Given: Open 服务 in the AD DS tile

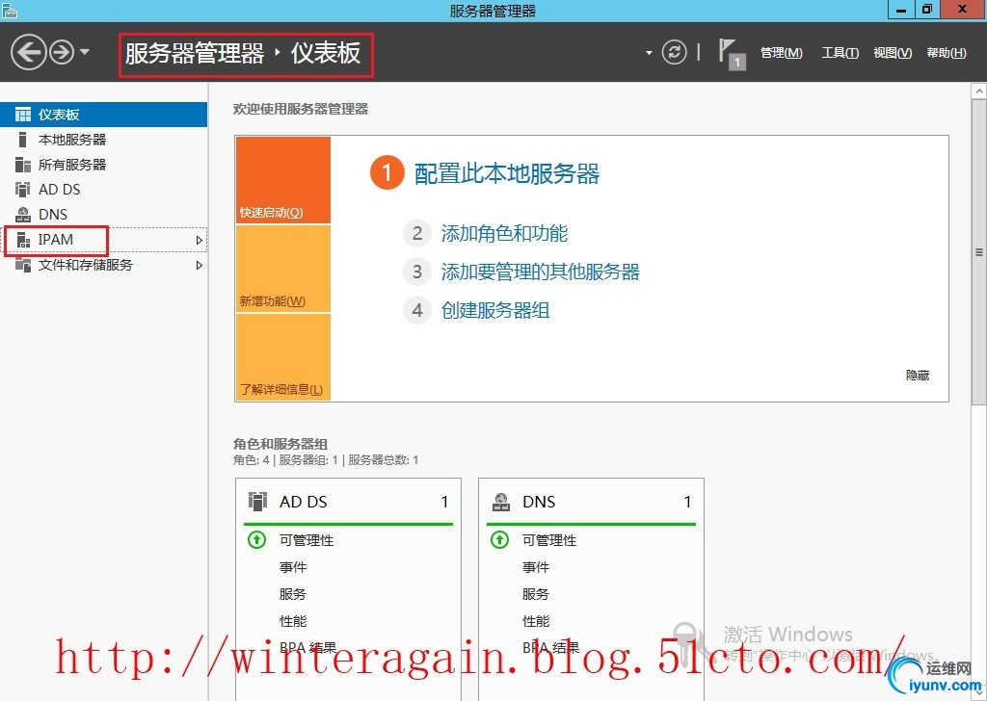Looking at the screenshot, I should 293,594.
